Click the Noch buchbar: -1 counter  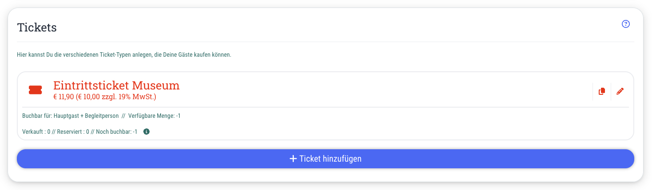click(x=117, y=132)
